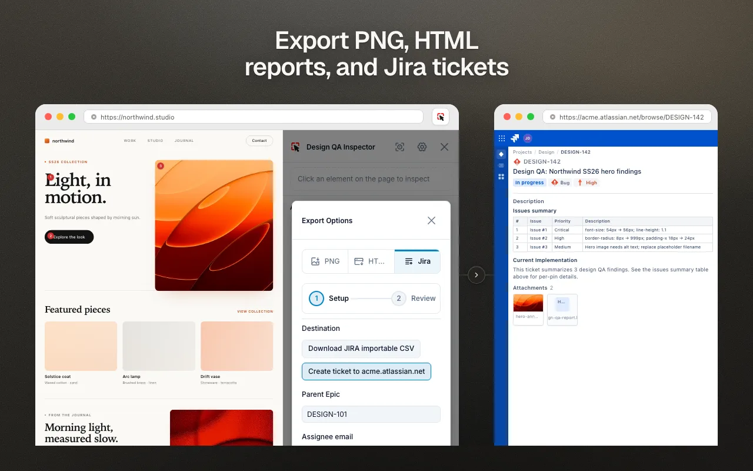Click the inspector logo beside Design QA Inspector title
This screenshot has width=753, height=471.
point(296,147)
